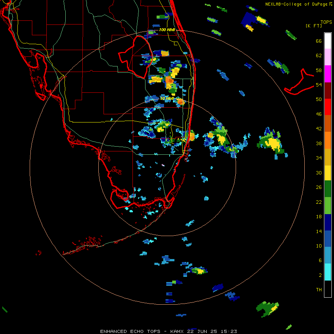Select the white color swatch in the legend
The height and width of the screenshot is (334, 334).
(x=328, y=41)
